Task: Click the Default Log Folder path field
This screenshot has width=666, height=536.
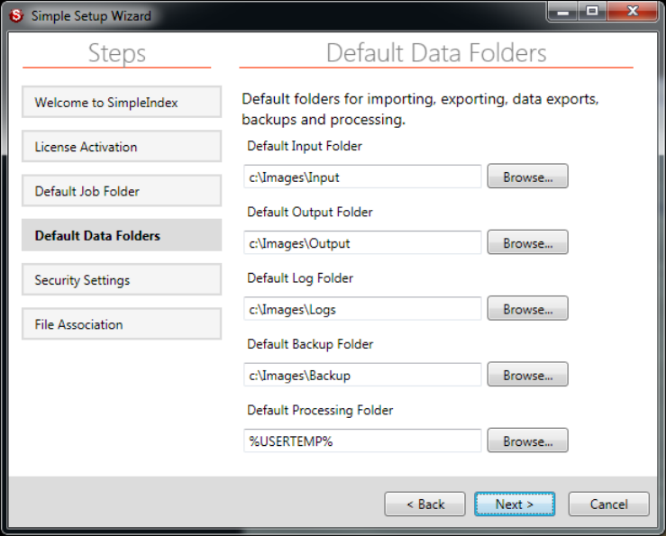Action: (362, 309)
